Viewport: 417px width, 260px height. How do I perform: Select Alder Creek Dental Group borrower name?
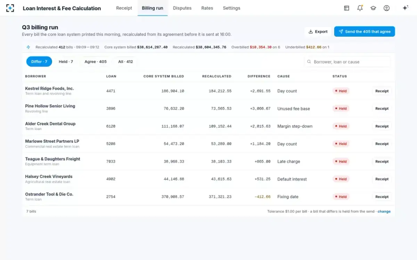[50, 124]
